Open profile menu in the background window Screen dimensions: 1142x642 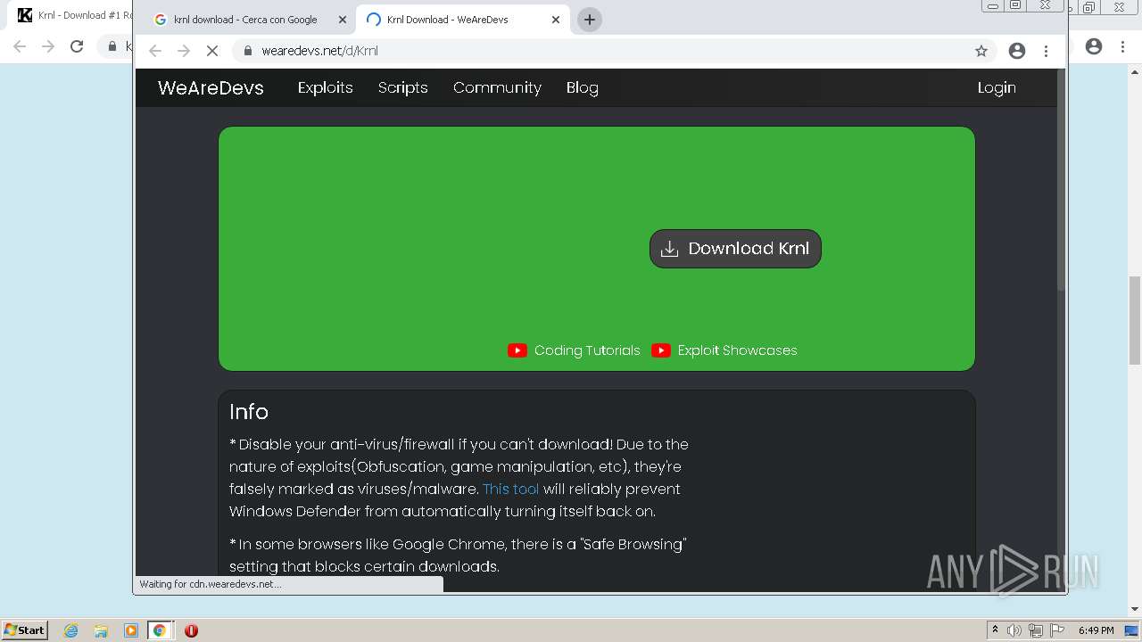[1094, 46]
